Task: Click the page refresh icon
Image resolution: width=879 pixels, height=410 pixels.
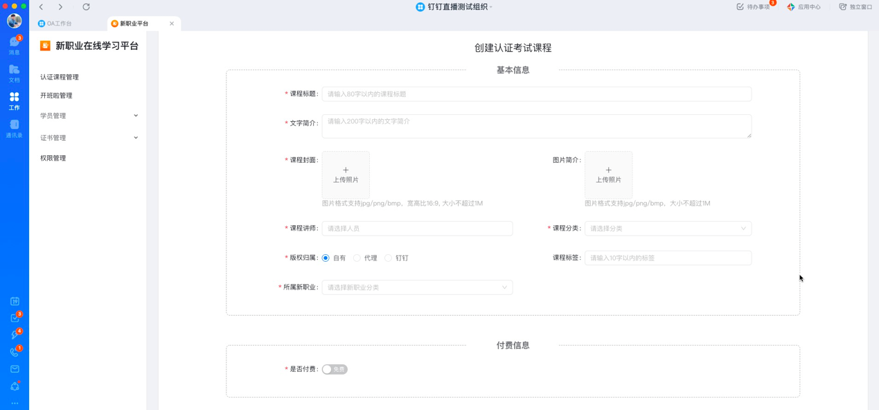Action: [86, 7]
